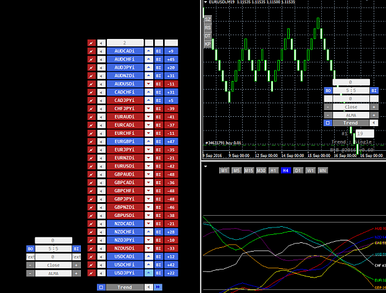This screenshot has height=293, width=386.
Task: Click minus beside ALMA in bottom-left panel
Action: pos(30,274)
